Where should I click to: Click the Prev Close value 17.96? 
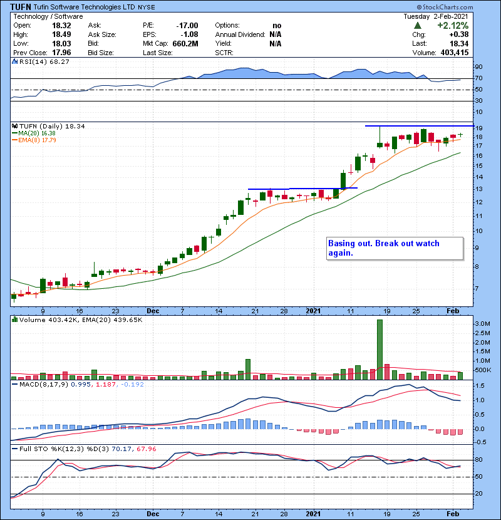[x=61, y=53]
